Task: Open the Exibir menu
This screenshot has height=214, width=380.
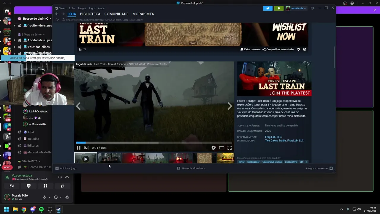Action: (72, 8)
